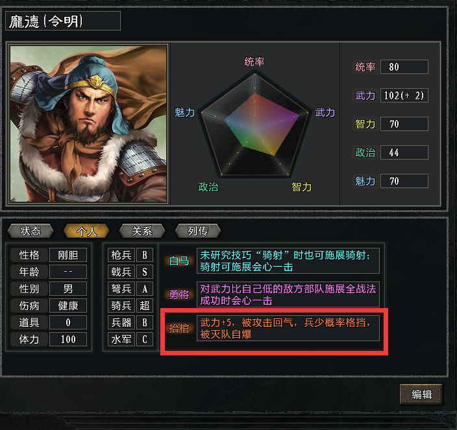The image size is (457, 430).
Task: Click the 抬棺 skill label
Action: click(x=179, y=328)
